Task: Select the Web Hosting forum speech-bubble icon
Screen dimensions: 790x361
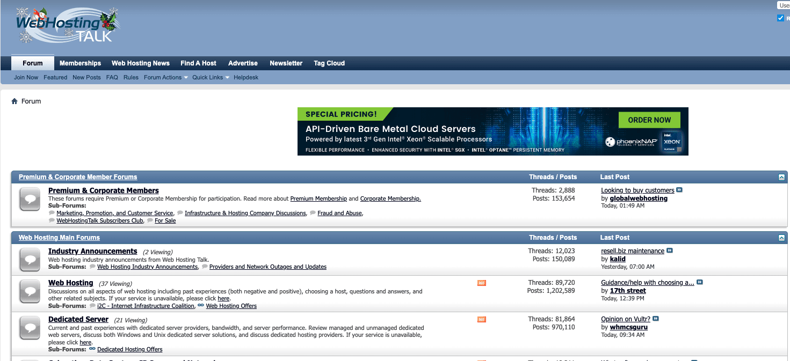Action: pos(30,291)
